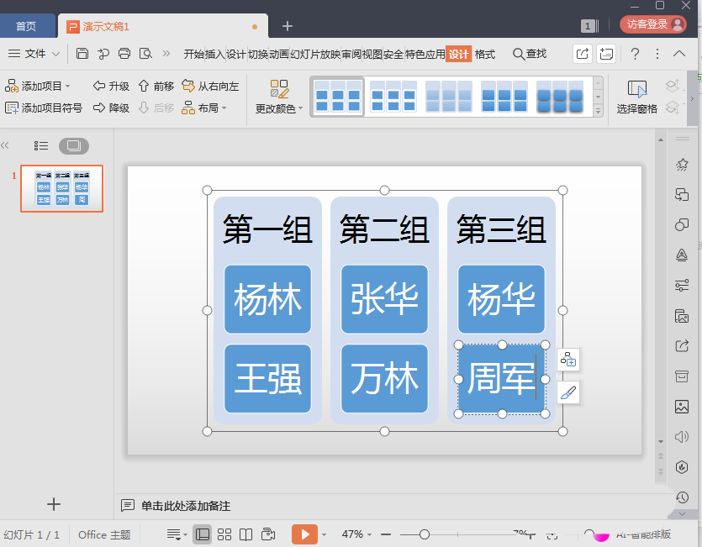Viewport: 702px width, 547px height.
Task: Click the 升级 promote button
Action: click(111, 86)
